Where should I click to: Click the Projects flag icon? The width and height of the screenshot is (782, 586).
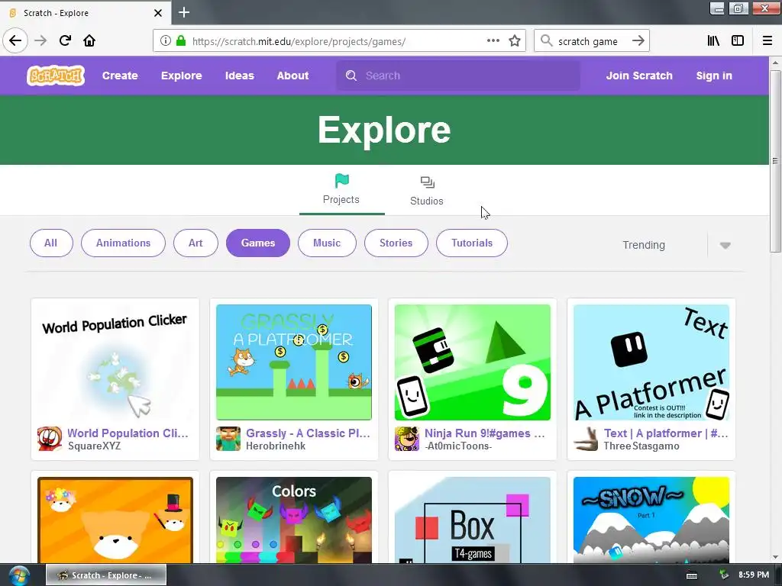point(341,180)
